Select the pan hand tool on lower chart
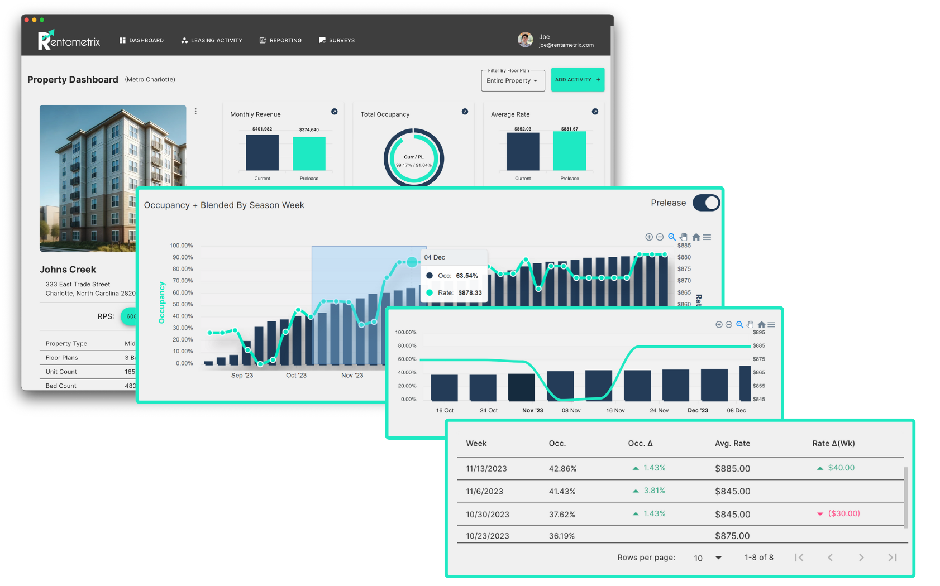 coord(750,325)
